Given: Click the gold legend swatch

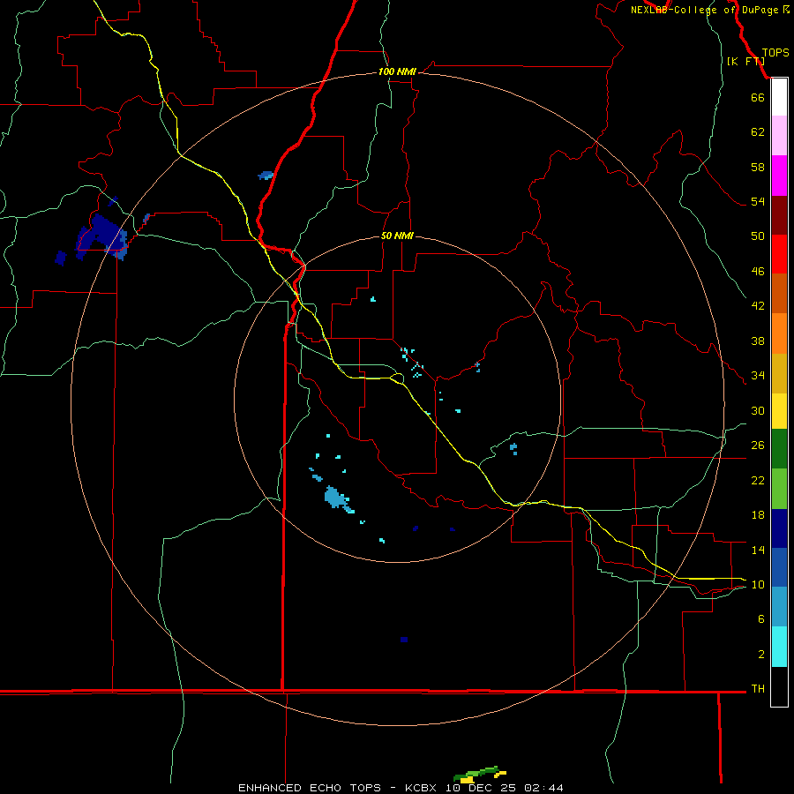Looking at the screenshot, I should pyautogui.click(x=779, y=373).
